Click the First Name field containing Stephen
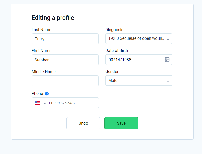Screen dimensions: 202x154 click(x=65, y=60)
